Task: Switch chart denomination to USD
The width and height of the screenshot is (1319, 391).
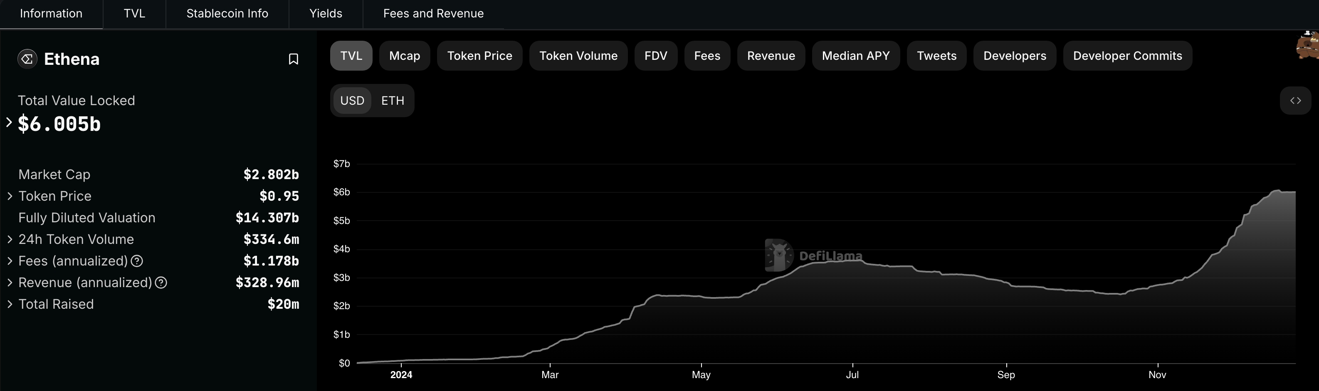Action: pyautogui.click(x=352, y=100)
